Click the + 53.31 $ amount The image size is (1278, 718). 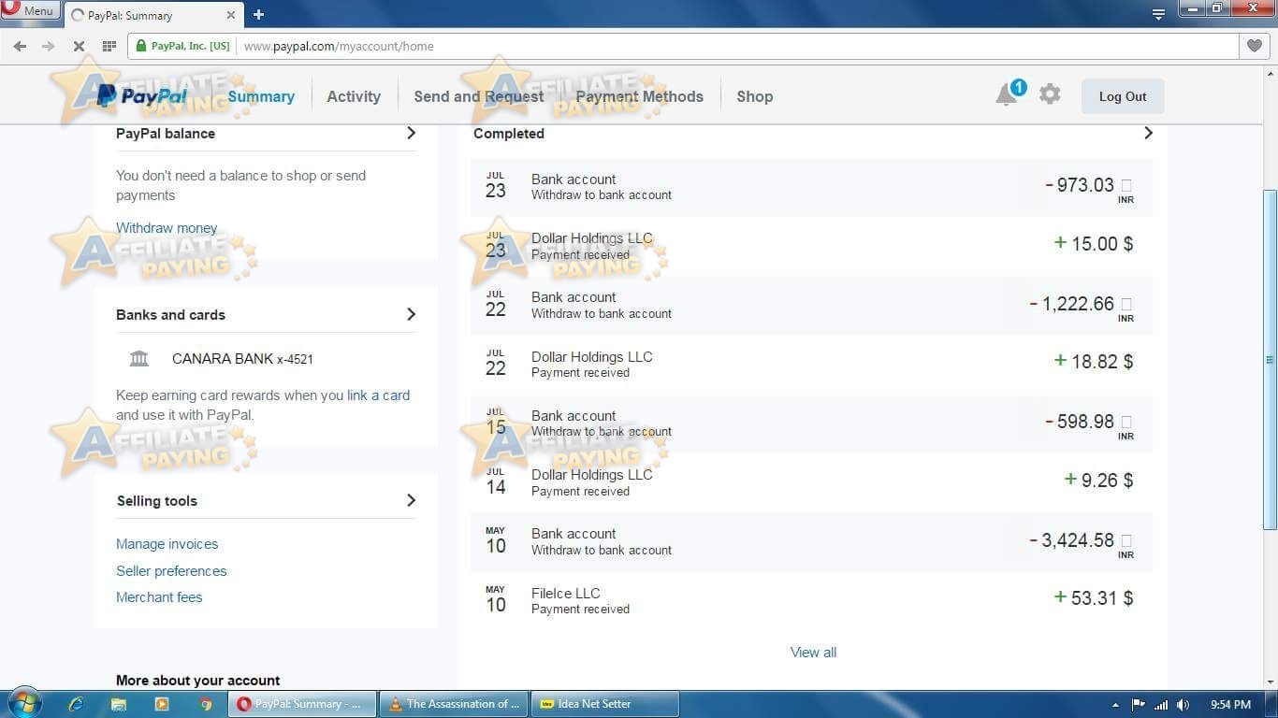click(1094, 597)
